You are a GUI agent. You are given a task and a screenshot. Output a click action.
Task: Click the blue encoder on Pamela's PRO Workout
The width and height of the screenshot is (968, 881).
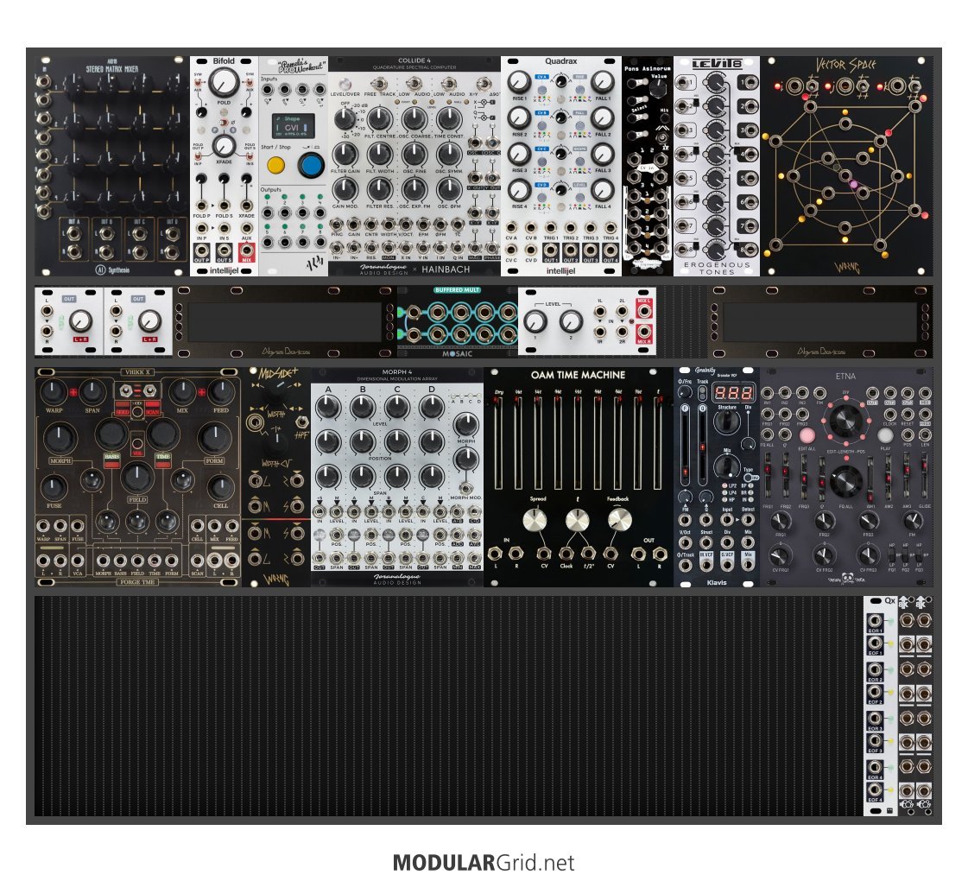point(311,166)
